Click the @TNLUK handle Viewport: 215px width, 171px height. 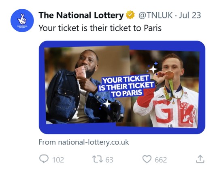(155, 15)
